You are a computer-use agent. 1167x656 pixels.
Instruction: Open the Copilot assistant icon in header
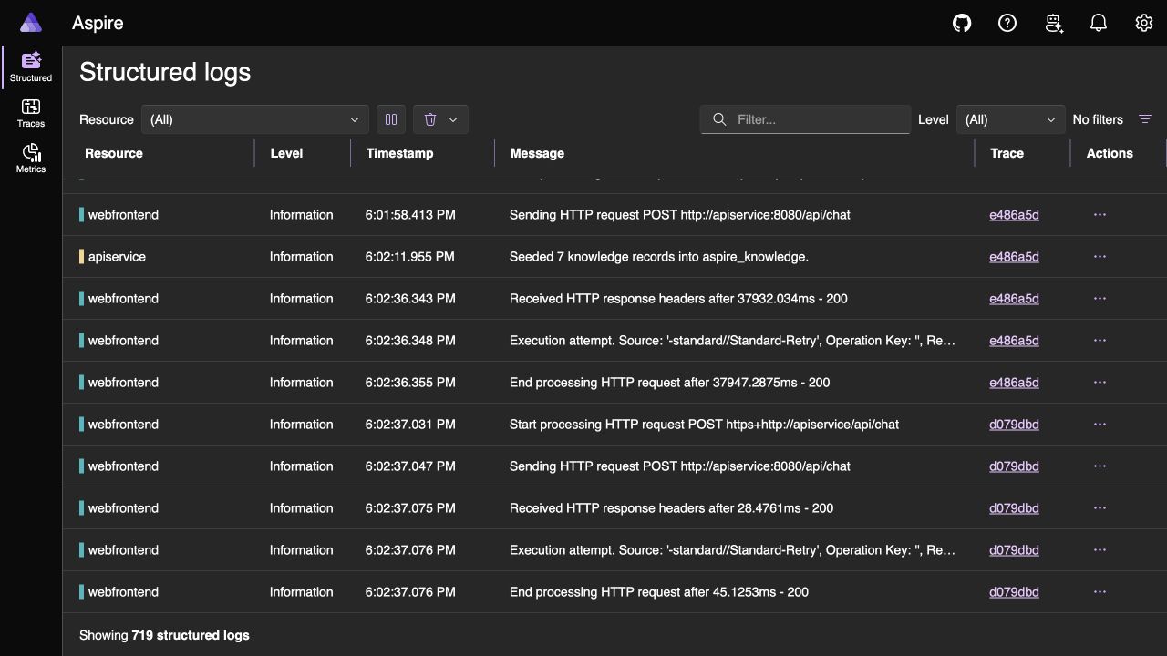1053,23
